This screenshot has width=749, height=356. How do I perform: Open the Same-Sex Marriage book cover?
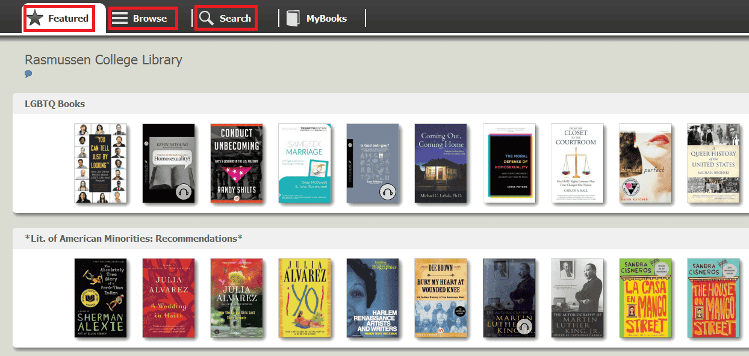point(305,164)
